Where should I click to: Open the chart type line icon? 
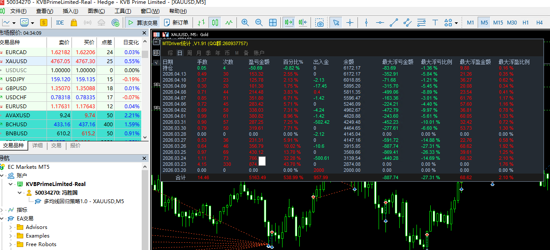coord(6,22)
